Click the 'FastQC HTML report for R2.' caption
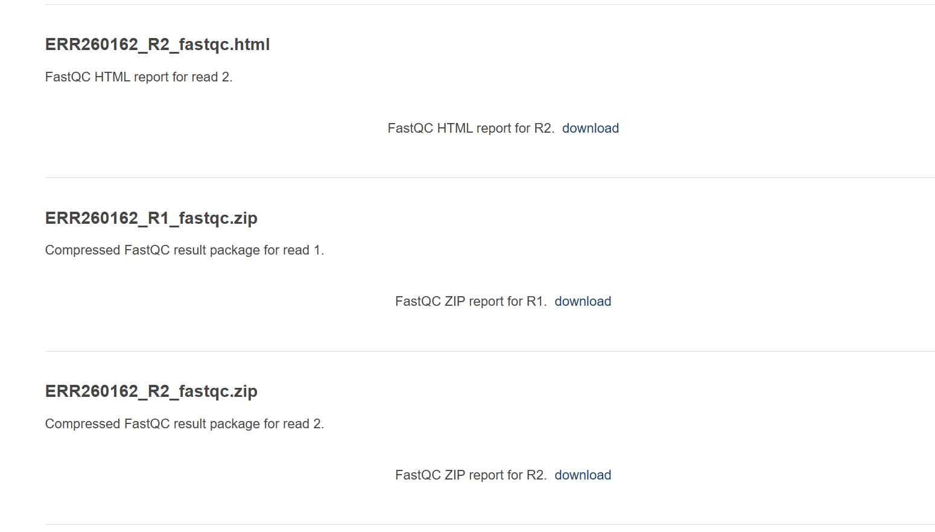 tap(471, 128)
